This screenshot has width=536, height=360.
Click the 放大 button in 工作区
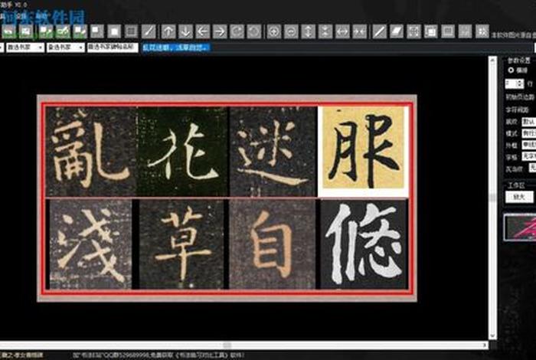tap(519, 197)
